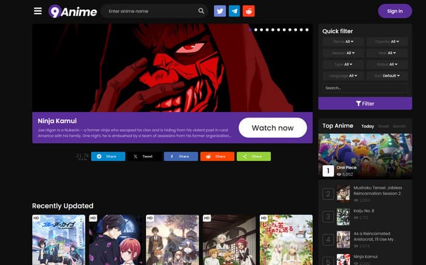Click the X Tweet button
The image size is (426, 265).
pos(145,157)
